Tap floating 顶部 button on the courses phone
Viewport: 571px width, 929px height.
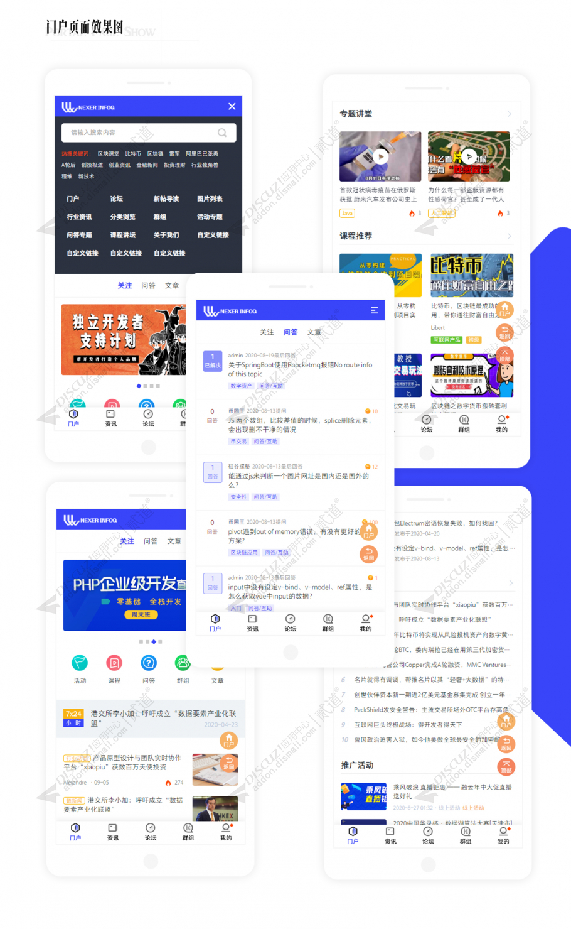pyautogui.click(x=504, y=356)
